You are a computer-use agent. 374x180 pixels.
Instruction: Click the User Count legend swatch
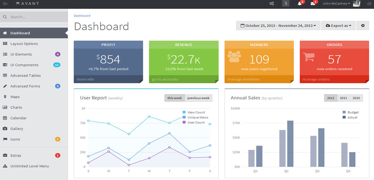click(184, 122)
